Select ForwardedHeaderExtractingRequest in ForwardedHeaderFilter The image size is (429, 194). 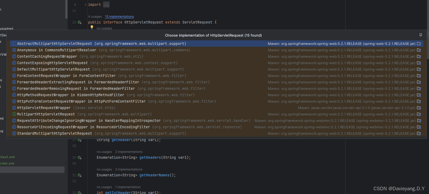coord(217,82)
